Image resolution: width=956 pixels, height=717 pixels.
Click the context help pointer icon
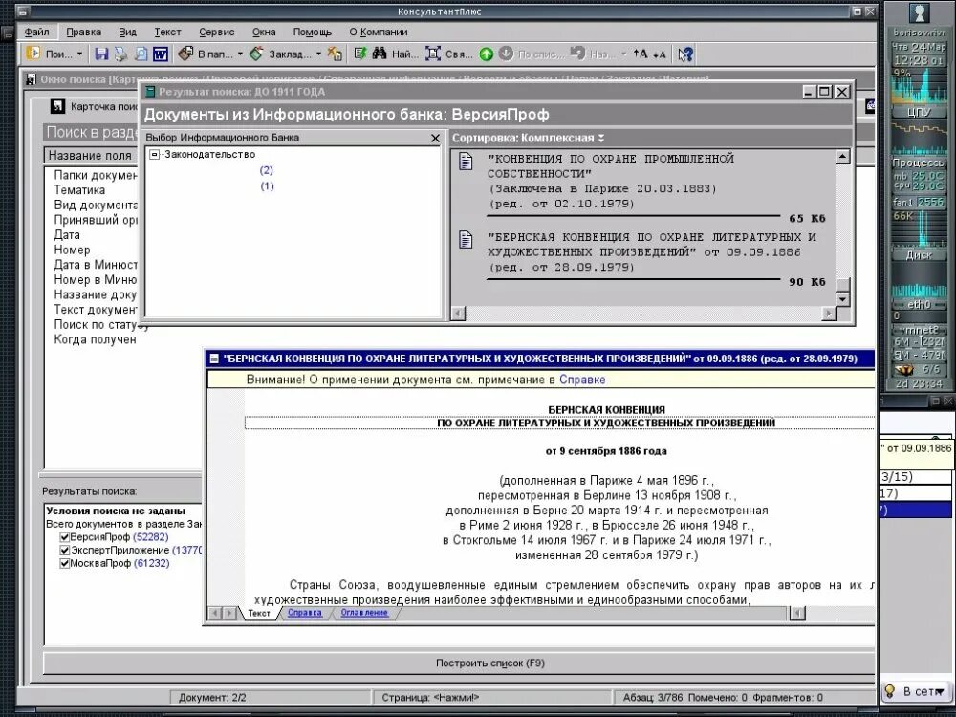[685, 54]
